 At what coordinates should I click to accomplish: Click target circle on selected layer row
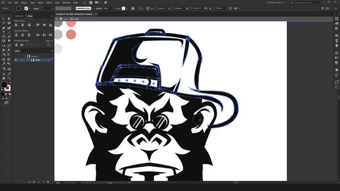tap(48, 60)
